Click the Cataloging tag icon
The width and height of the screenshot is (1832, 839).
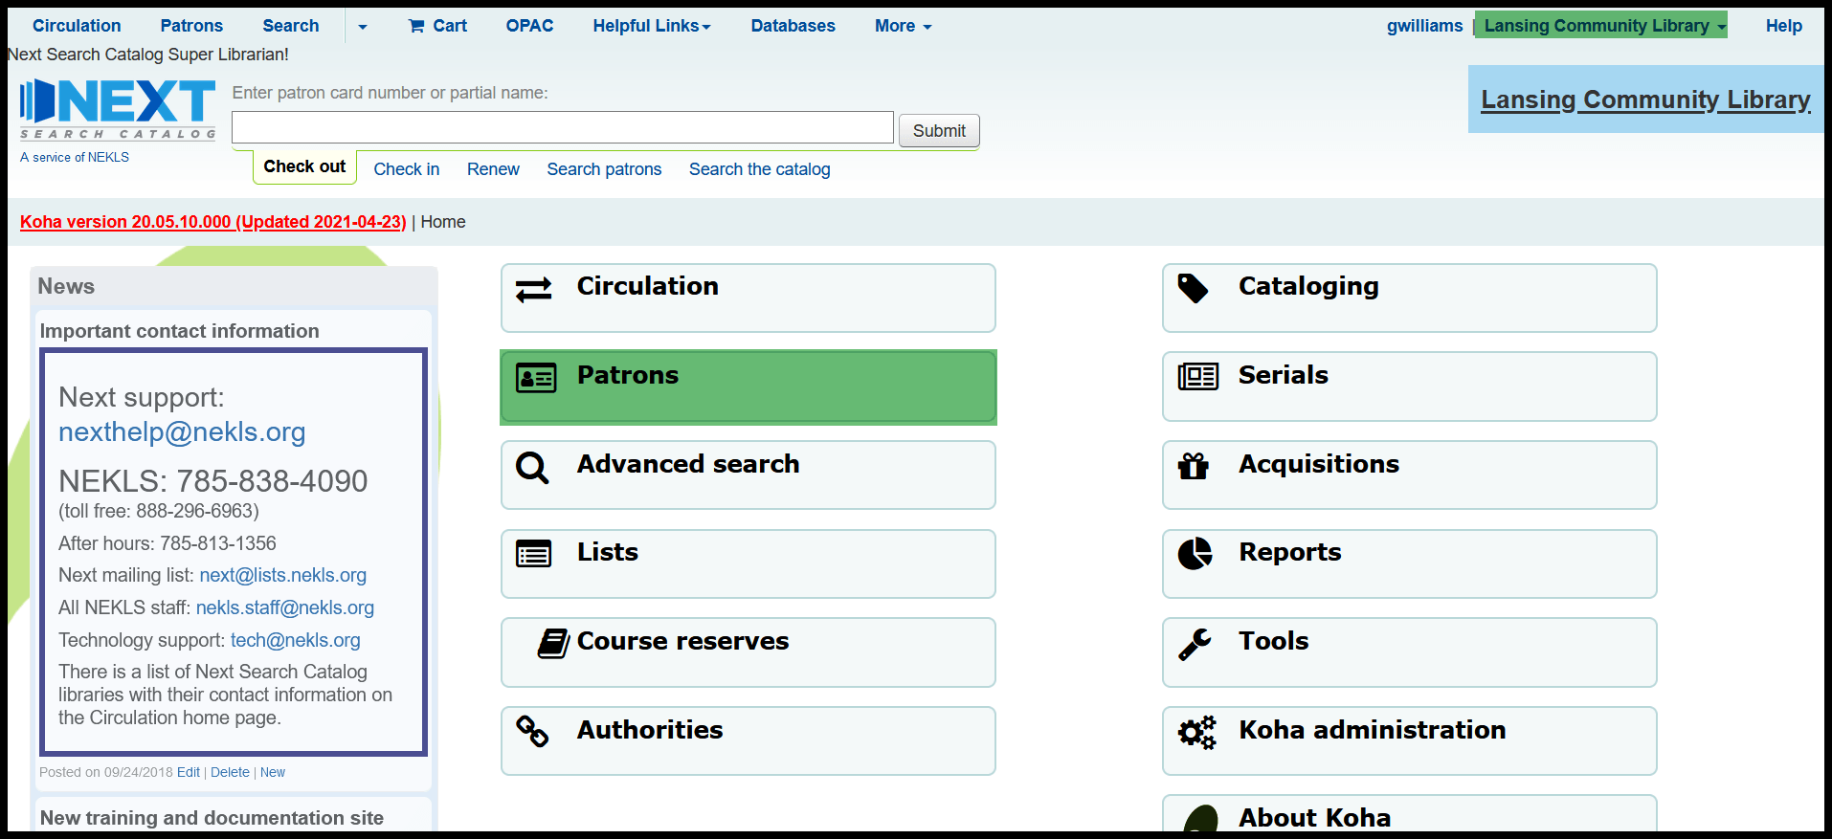point(1193,288)
